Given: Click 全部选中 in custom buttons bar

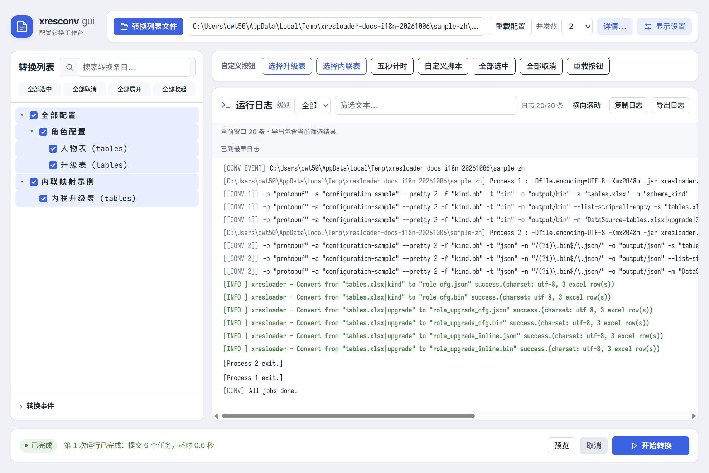Looking at the screenshot, I should point(494,66).
